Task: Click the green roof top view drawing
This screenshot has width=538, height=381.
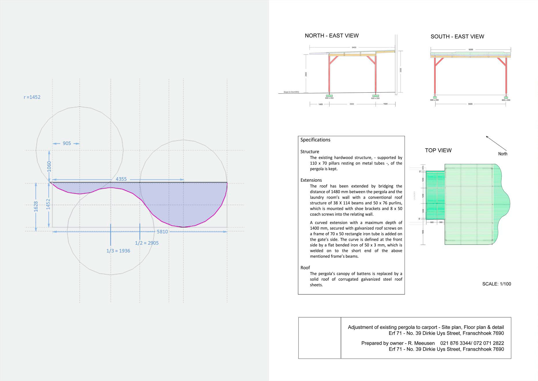Action: point(468,204)
